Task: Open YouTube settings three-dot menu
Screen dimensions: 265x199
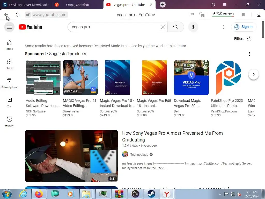Action: (x=224, y=27)
